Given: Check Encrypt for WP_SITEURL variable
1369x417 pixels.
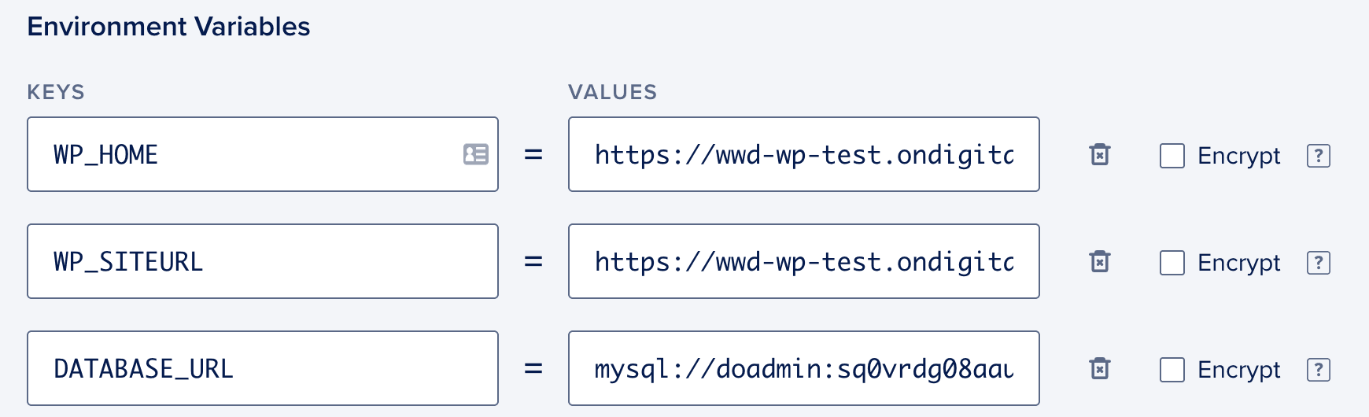Looking at the screenshot, I should point(1172,263).
